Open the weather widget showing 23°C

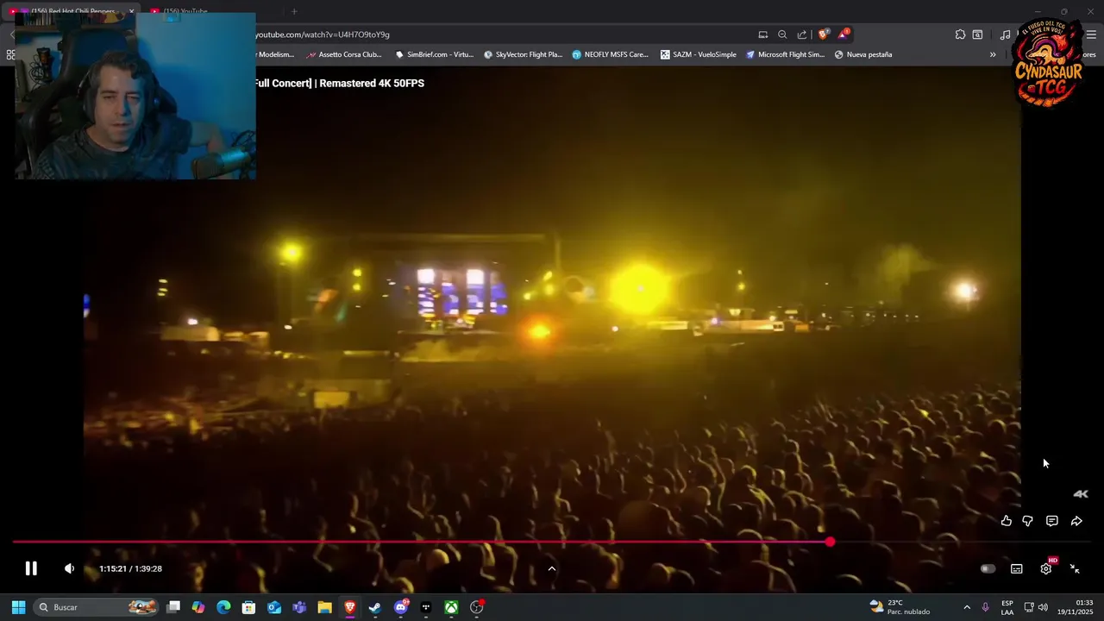900,607
